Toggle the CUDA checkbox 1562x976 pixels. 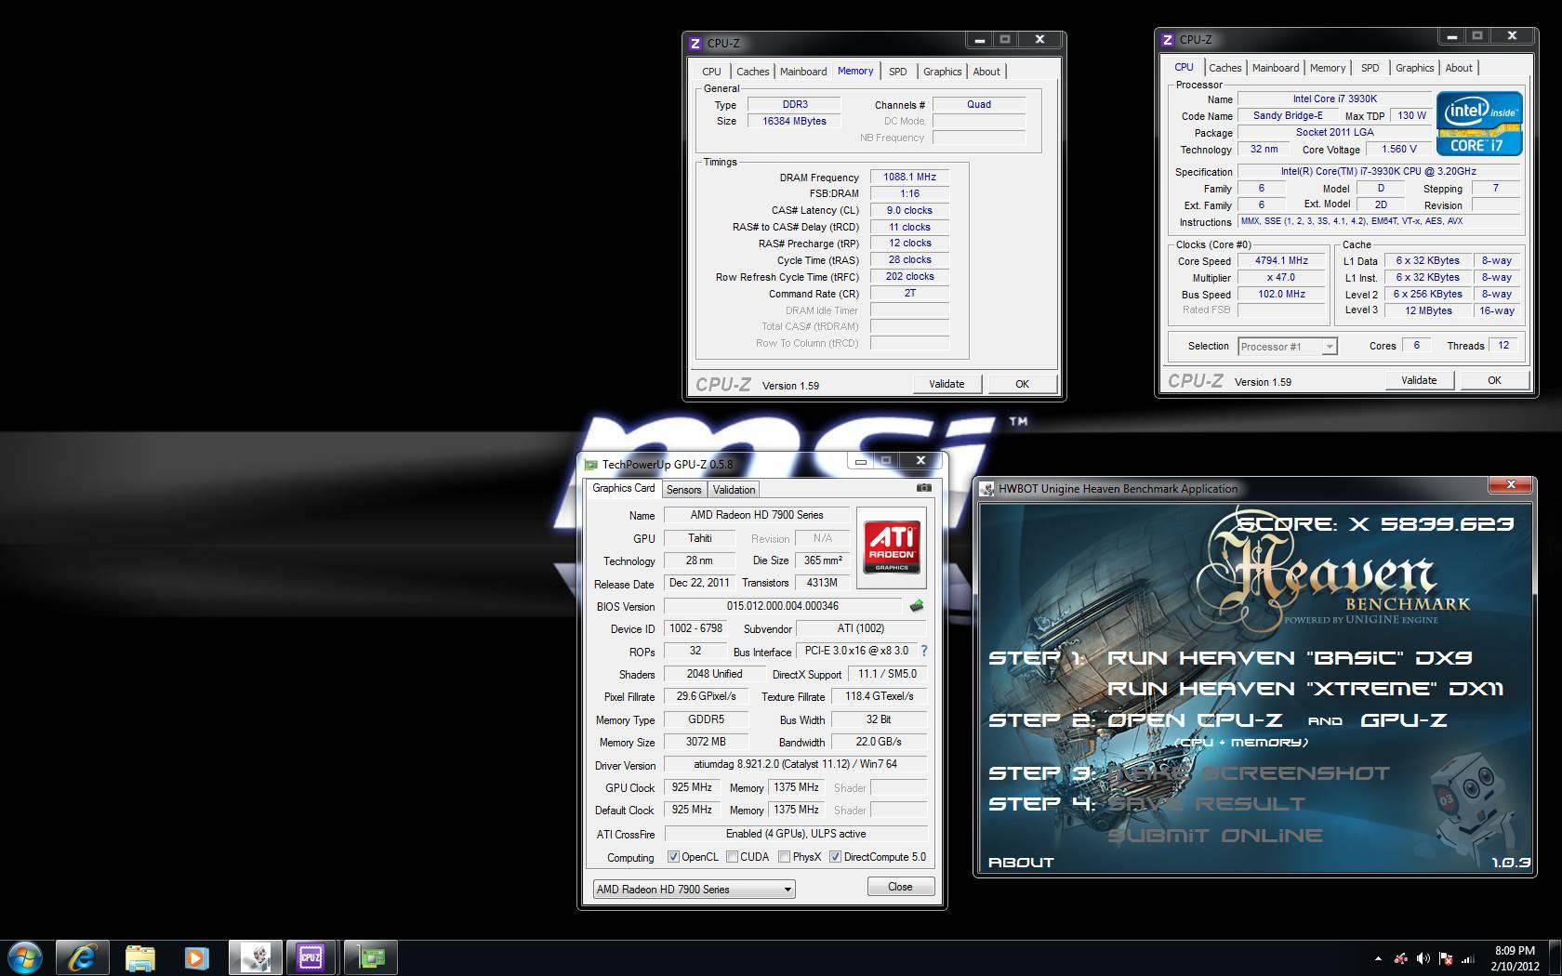pos(732,857)
